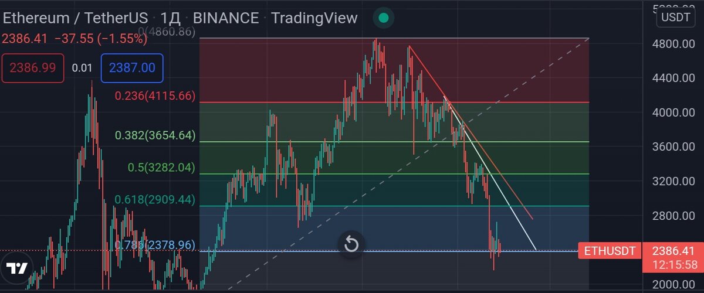
Task: Select the 0.5(3282.04) Fibonacci label
Action: (x=161, y=168)
